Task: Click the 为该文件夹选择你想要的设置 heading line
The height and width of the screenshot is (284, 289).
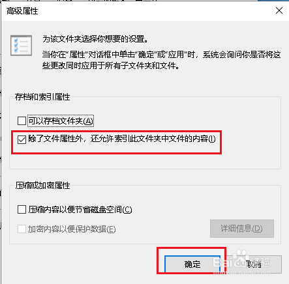Action: [x=95, y=39]
